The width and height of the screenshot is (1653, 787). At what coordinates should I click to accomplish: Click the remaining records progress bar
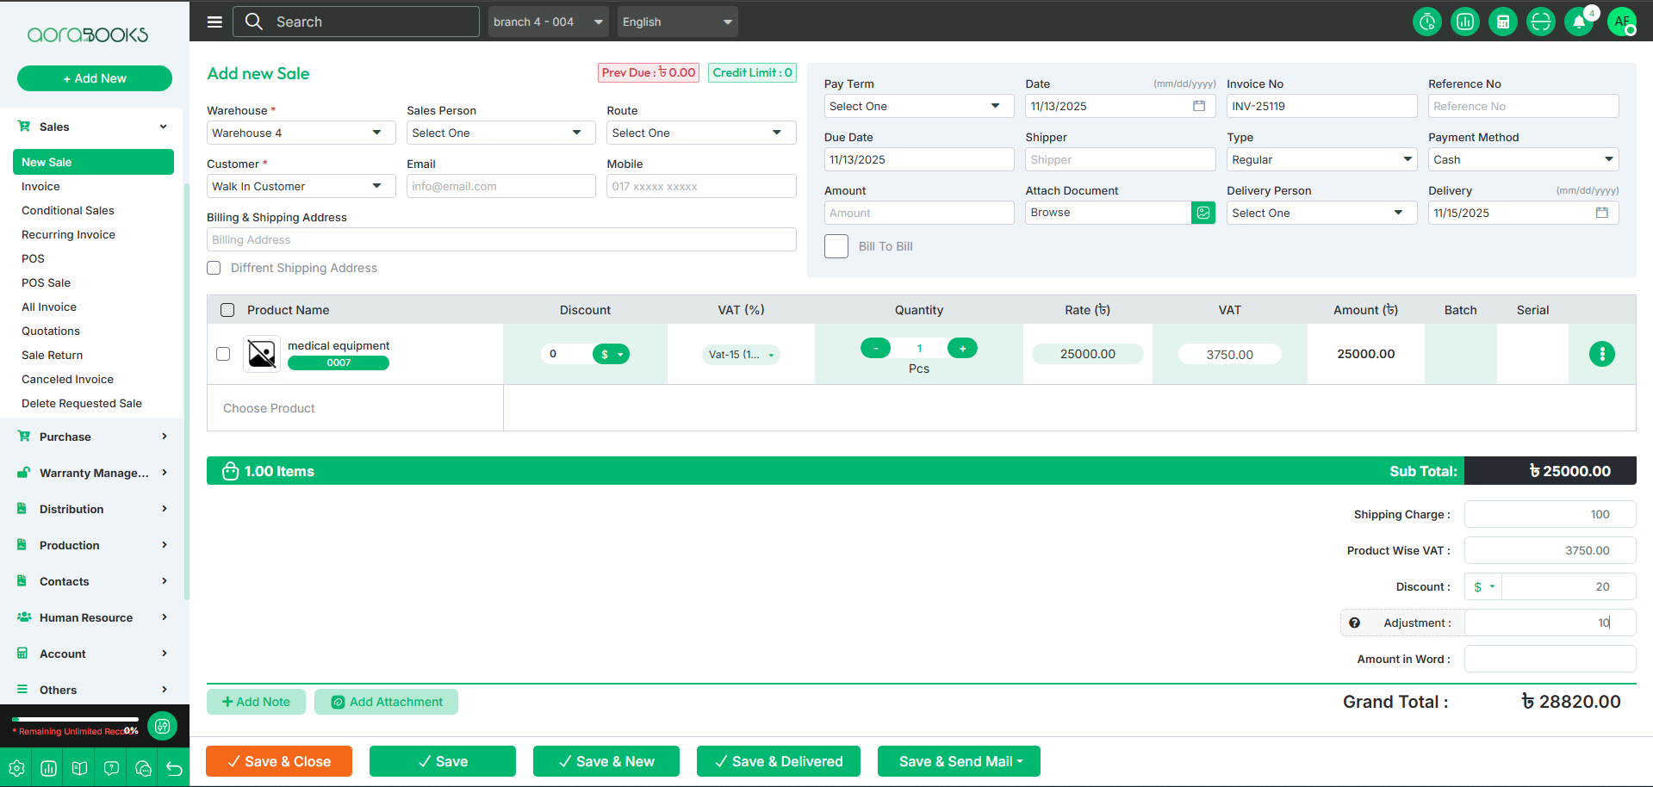coord(75,719)
